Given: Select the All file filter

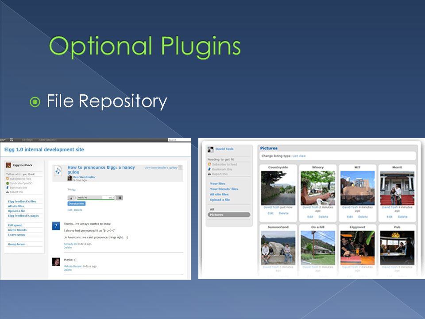Looking at the screenshot, I should [212, 210].
